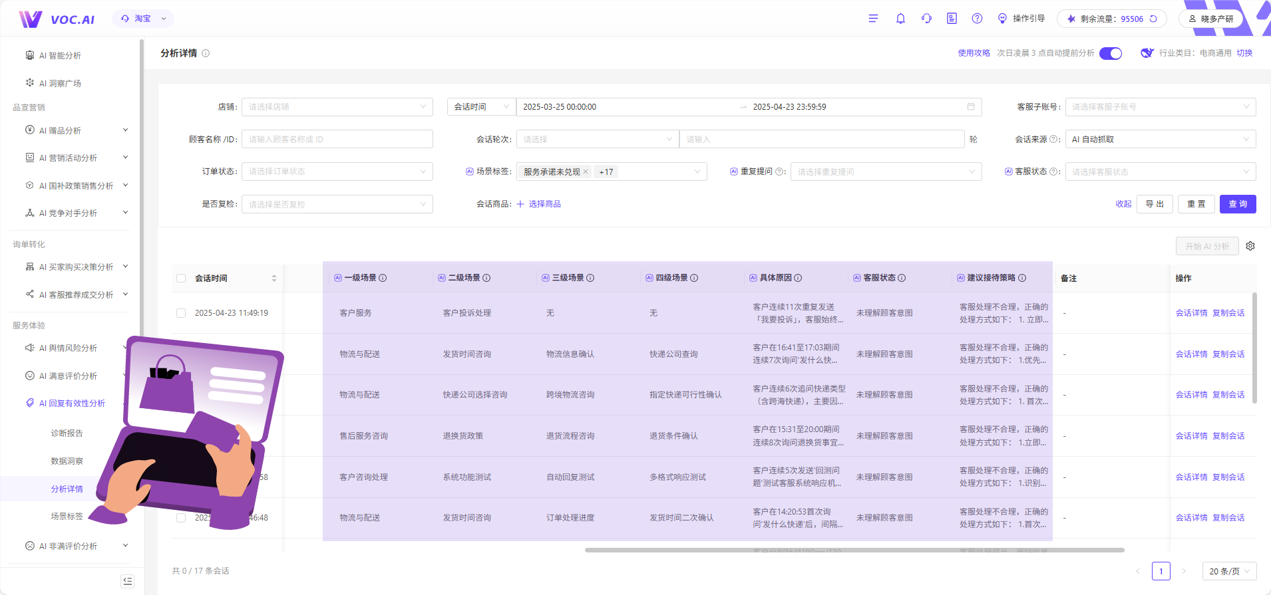Screen dimensions: 1271x595
Task: Click help icon beside 会话来源 label
Action: point(1053,139)
